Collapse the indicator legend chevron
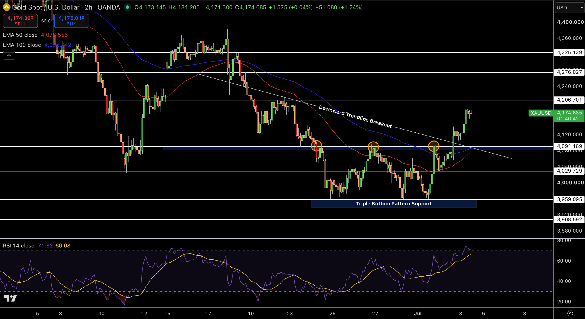 point(9,55)
